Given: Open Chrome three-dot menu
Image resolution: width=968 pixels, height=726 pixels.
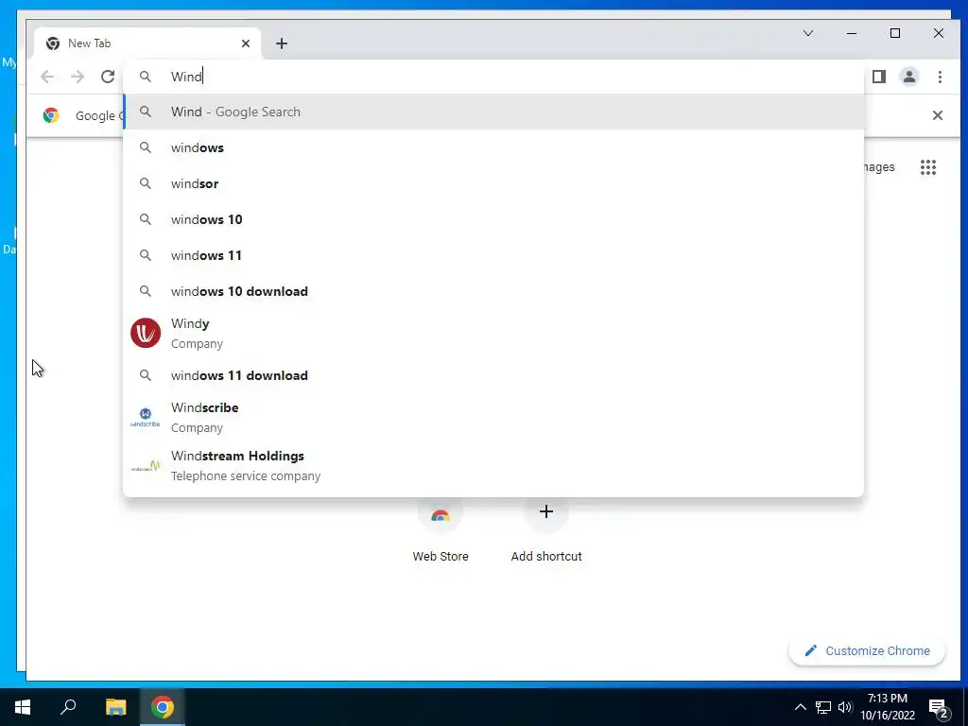Looking at the screenshot, I should click(940, 77).
